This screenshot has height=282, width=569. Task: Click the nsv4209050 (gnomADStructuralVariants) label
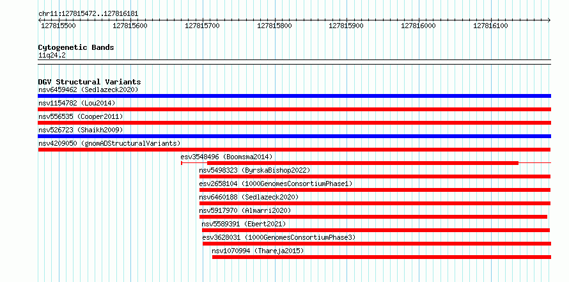pyautogui.click(x=109, y=143)
